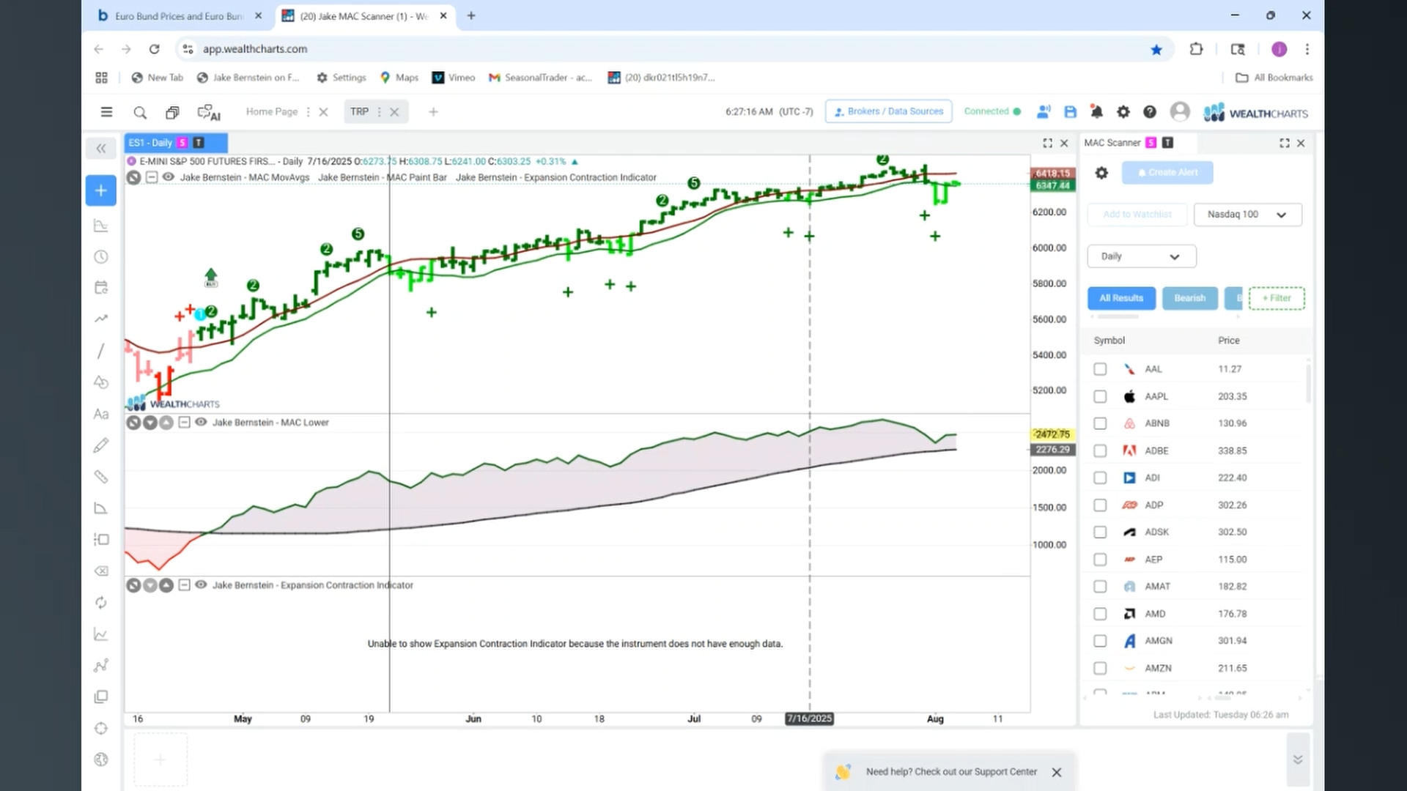
Task: Add a new workspace tab plus
Action: pos(433,112)
